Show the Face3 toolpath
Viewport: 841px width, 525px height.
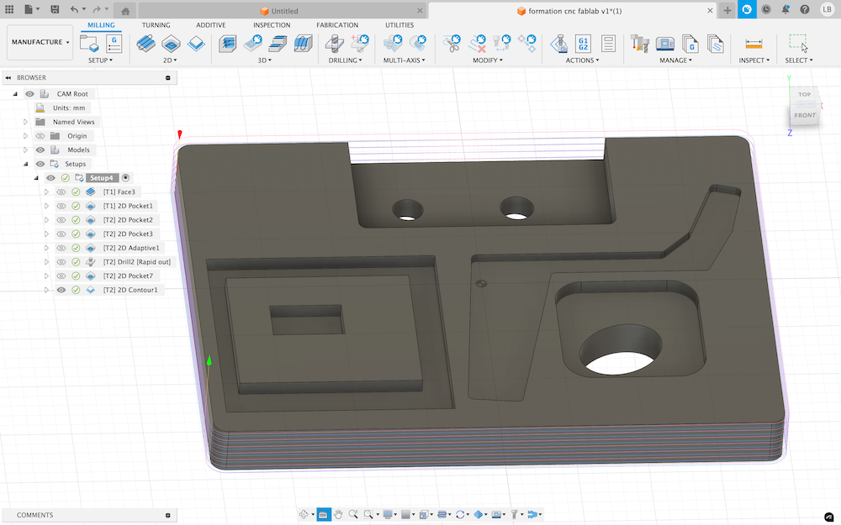61,192
